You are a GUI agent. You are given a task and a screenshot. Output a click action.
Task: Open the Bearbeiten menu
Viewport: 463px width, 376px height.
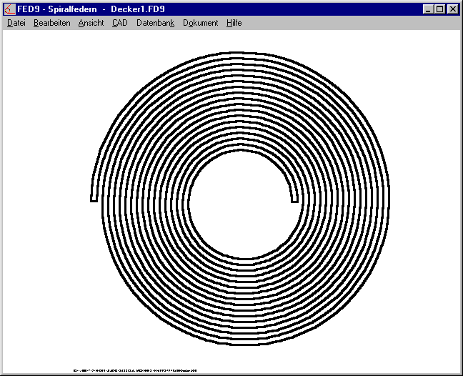pyautogui.click(x=51, y=23)
